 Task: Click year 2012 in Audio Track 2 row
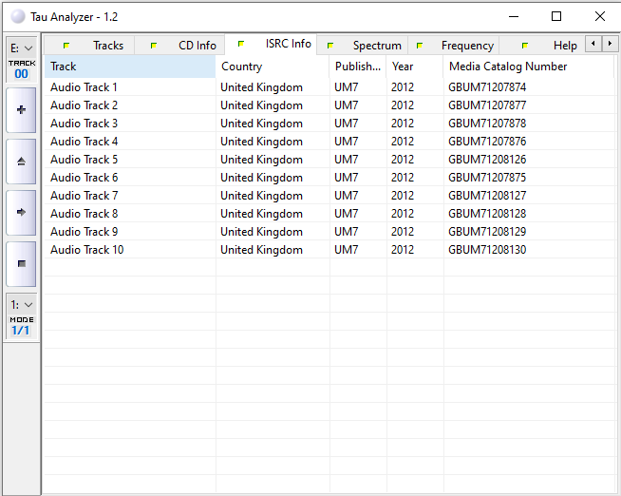(x=403, y=105)
